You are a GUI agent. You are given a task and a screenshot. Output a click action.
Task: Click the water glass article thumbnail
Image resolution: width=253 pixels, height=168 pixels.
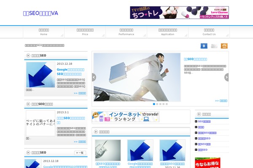coord(108,150)
